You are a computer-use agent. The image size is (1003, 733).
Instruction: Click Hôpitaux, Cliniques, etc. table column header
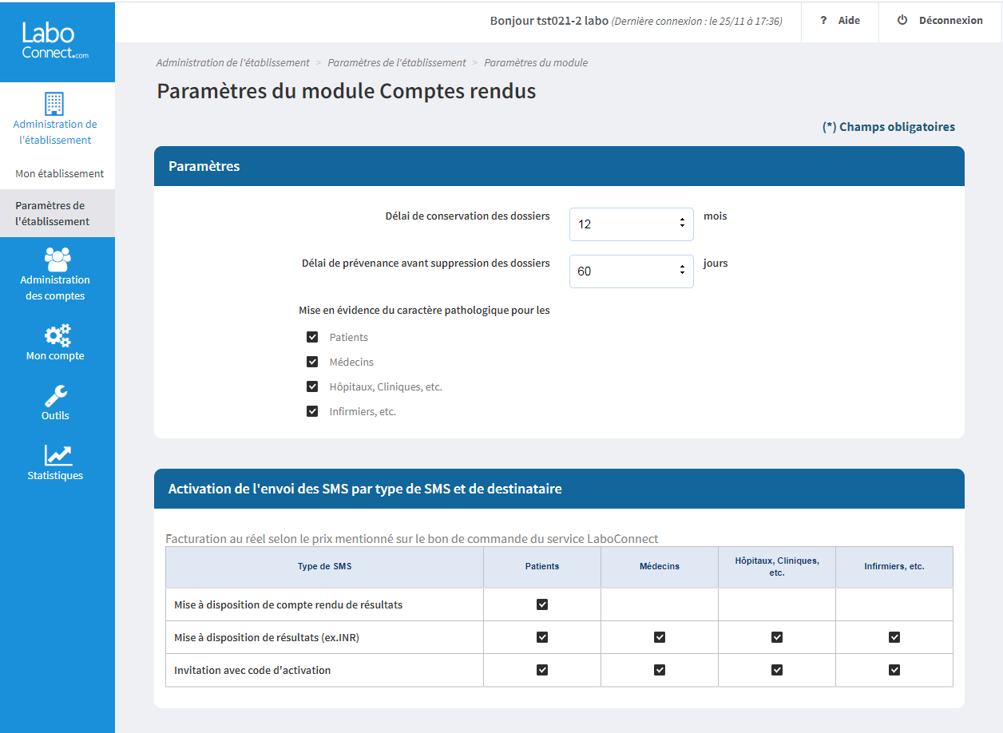coord(777,567)
